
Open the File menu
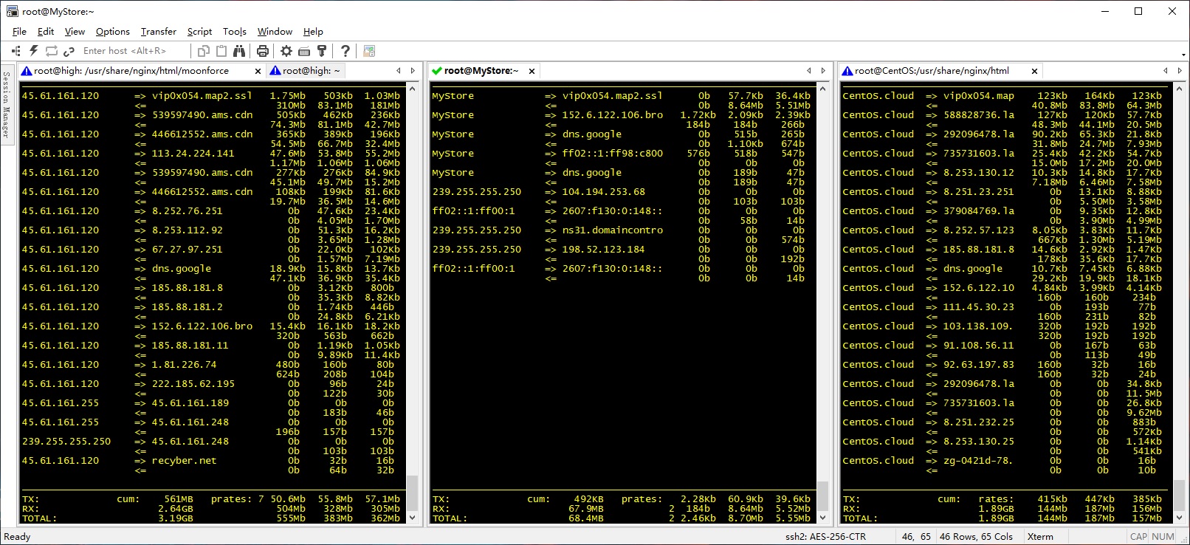tap(19, 32)
